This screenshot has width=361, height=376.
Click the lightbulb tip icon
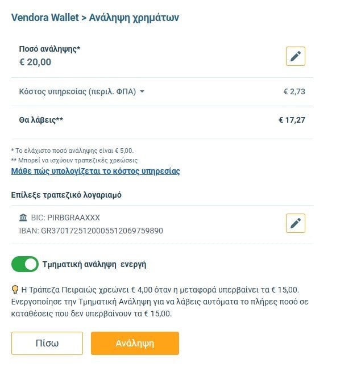[x=15, y=290]
